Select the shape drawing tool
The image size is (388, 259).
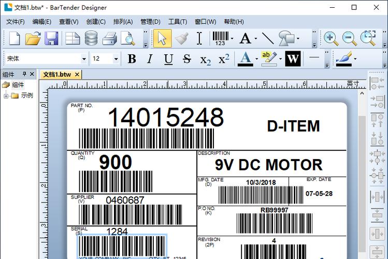286,38
